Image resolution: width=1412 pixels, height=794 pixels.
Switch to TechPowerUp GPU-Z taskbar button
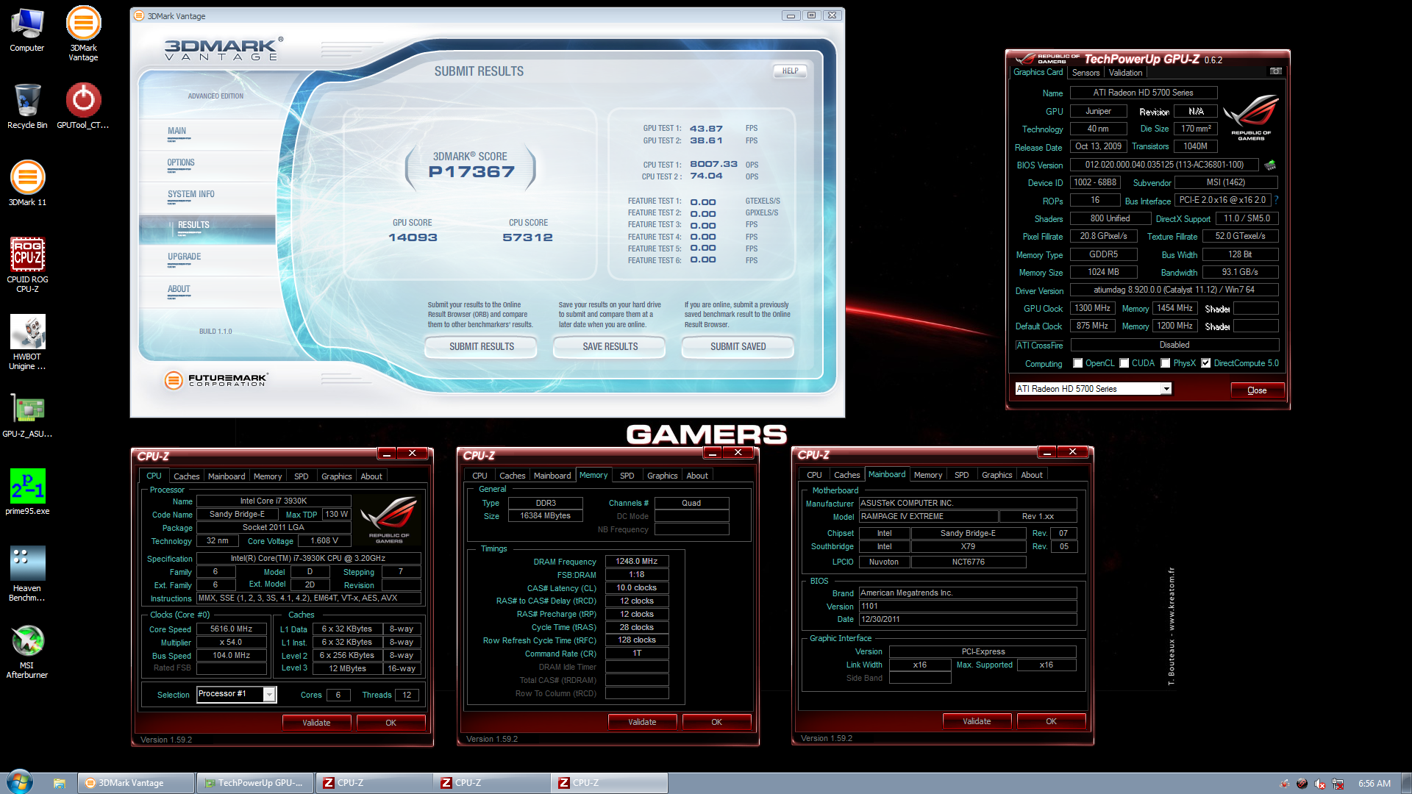[255, 783]
